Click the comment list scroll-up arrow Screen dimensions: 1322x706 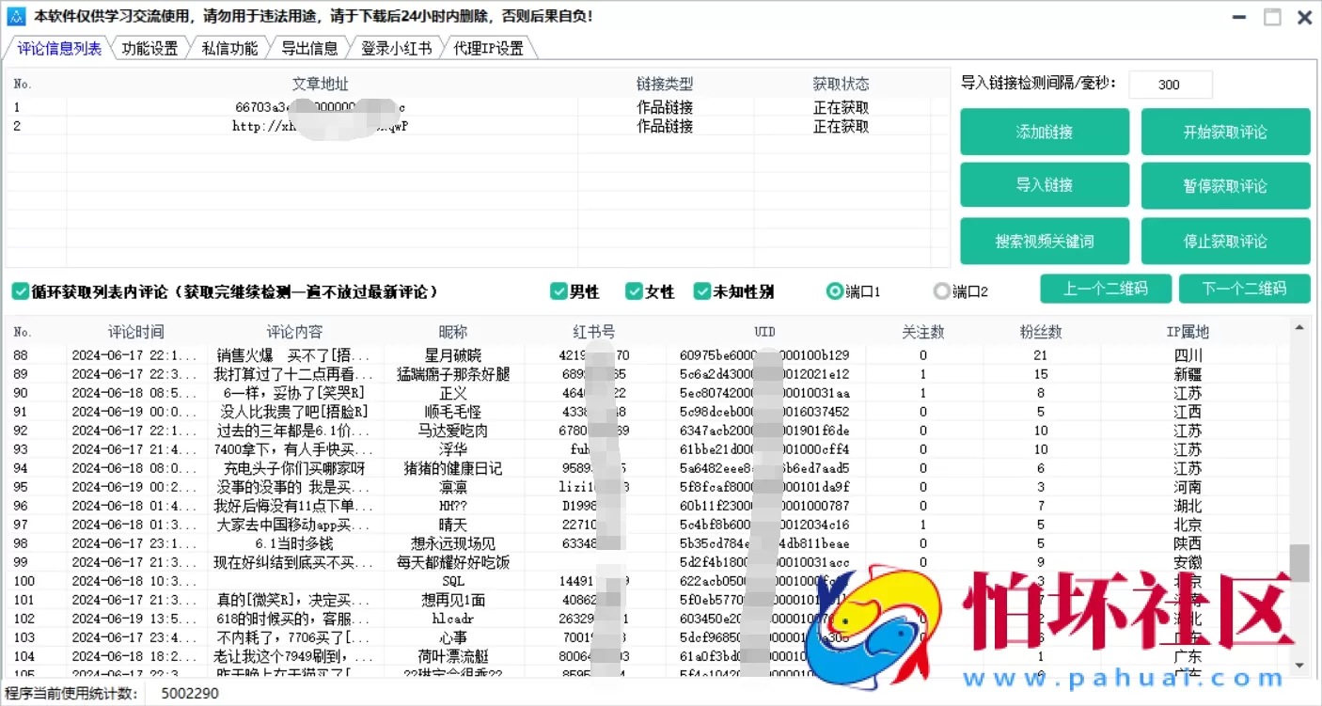tap(1299, 327)
